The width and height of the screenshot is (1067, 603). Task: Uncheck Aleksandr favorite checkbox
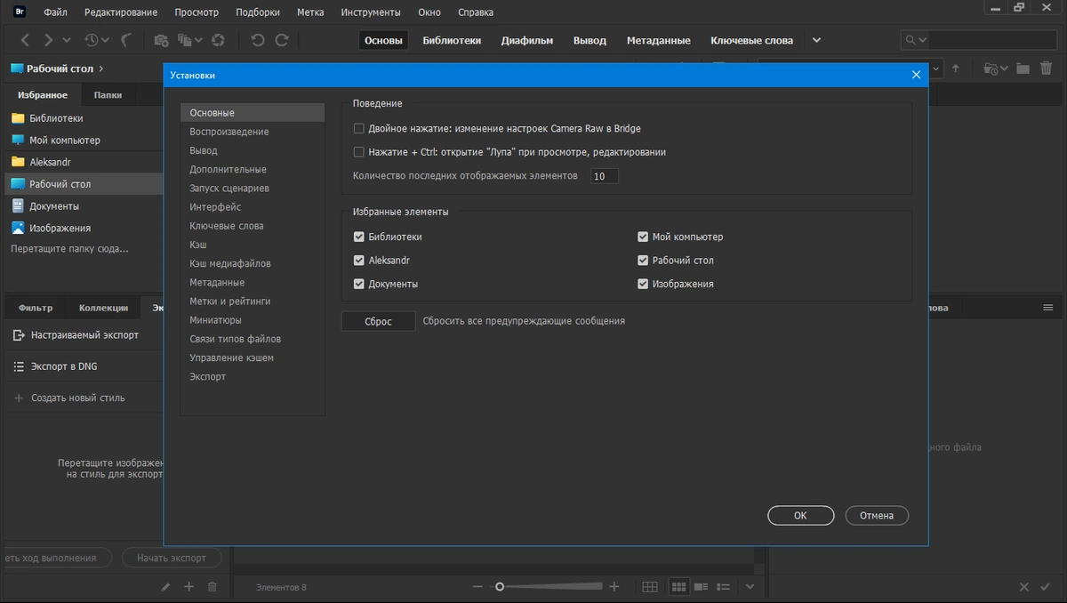[x=359, y=261]
